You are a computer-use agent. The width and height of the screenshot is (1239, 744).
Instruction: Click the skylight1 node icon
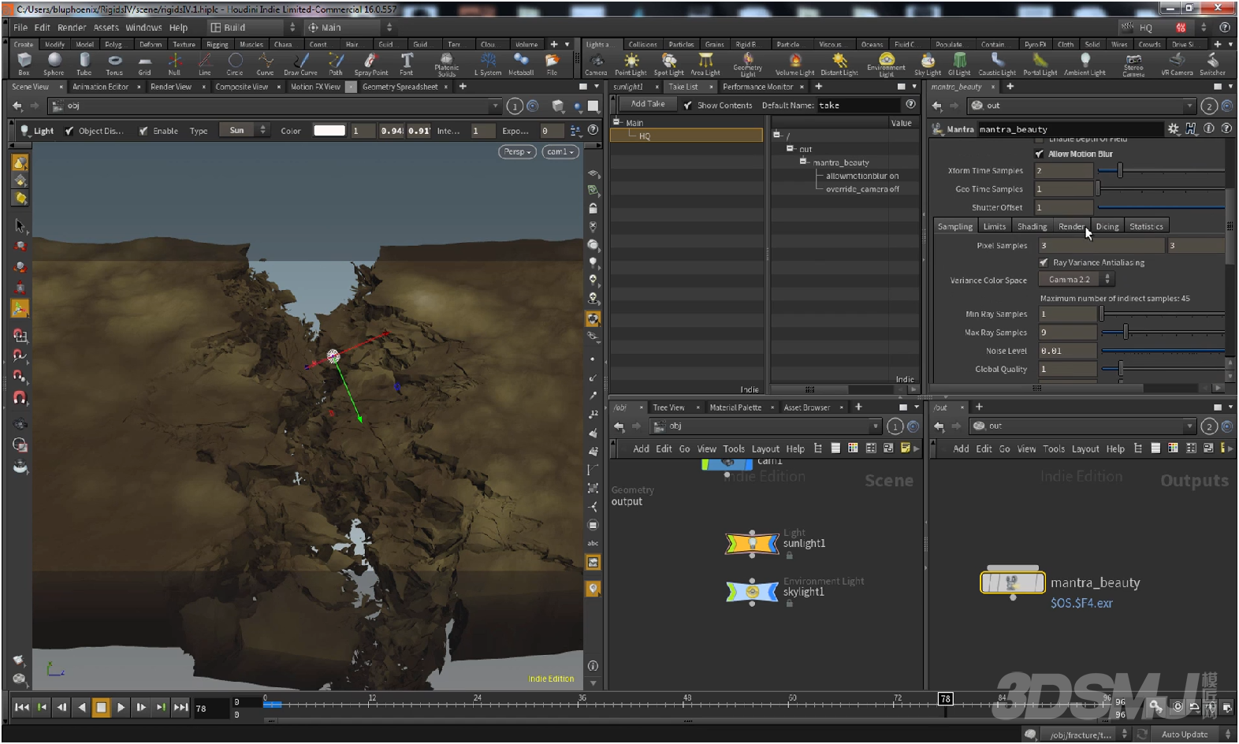[751, 591]
